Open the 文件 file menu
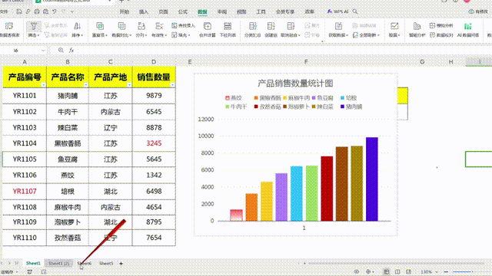This screenshot has width=492, height=276. point(4,11)
